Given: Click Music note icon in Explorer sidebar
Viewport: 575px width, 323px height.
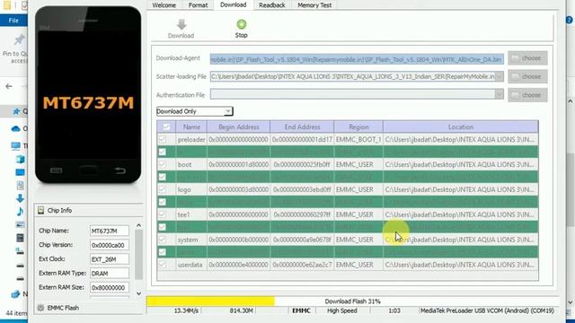Looking at the screenshot, I should click(20, 212).
